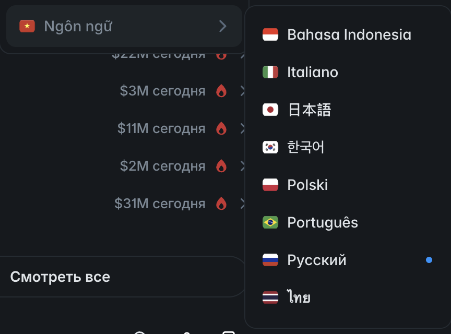Click the South Korean flag icon
The height and width of the screenshot is (334, 451).
click(x=270, y=148)
